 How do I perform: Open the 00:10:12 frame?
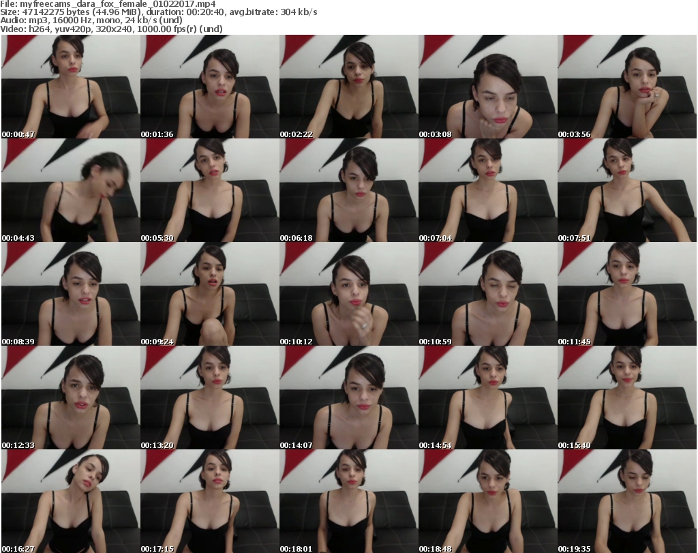pyautogui.click(x=349, y=295)
